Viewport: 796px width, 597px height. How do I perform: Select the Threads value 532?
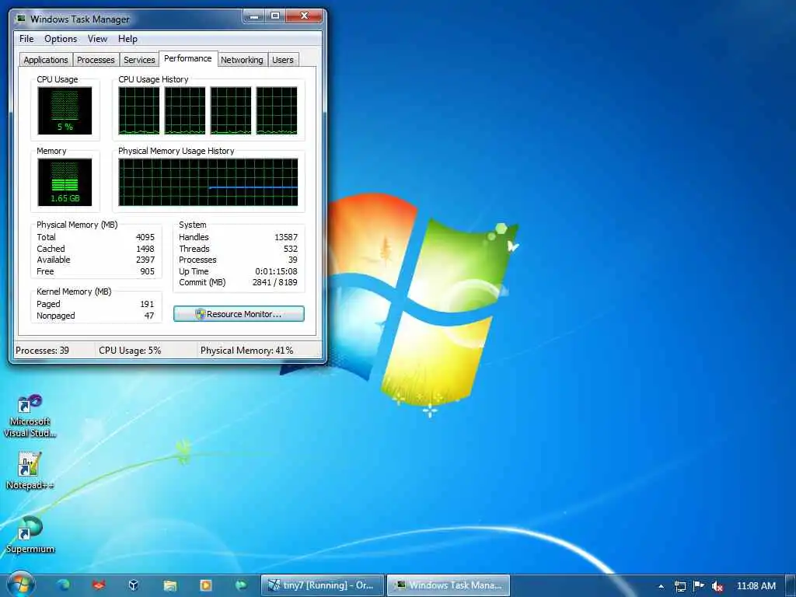[291, 249]
